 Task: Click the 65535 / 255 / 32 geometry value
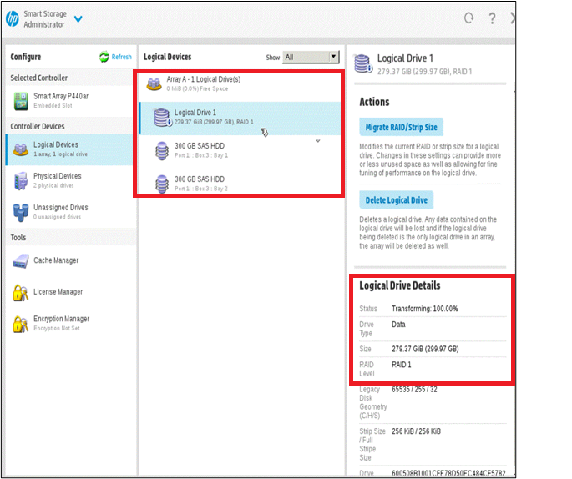414,390
